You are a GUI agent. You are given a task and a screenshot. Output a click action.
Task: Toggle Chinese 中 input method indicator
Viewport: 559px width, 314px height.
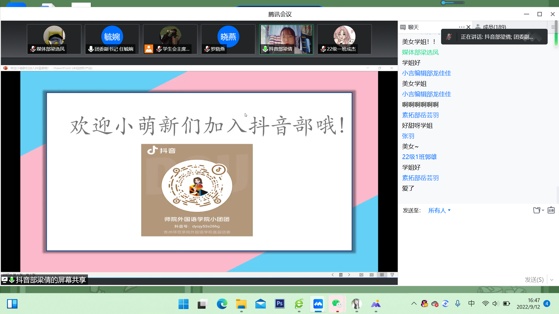pyautogui.click(x=471, y=304)
